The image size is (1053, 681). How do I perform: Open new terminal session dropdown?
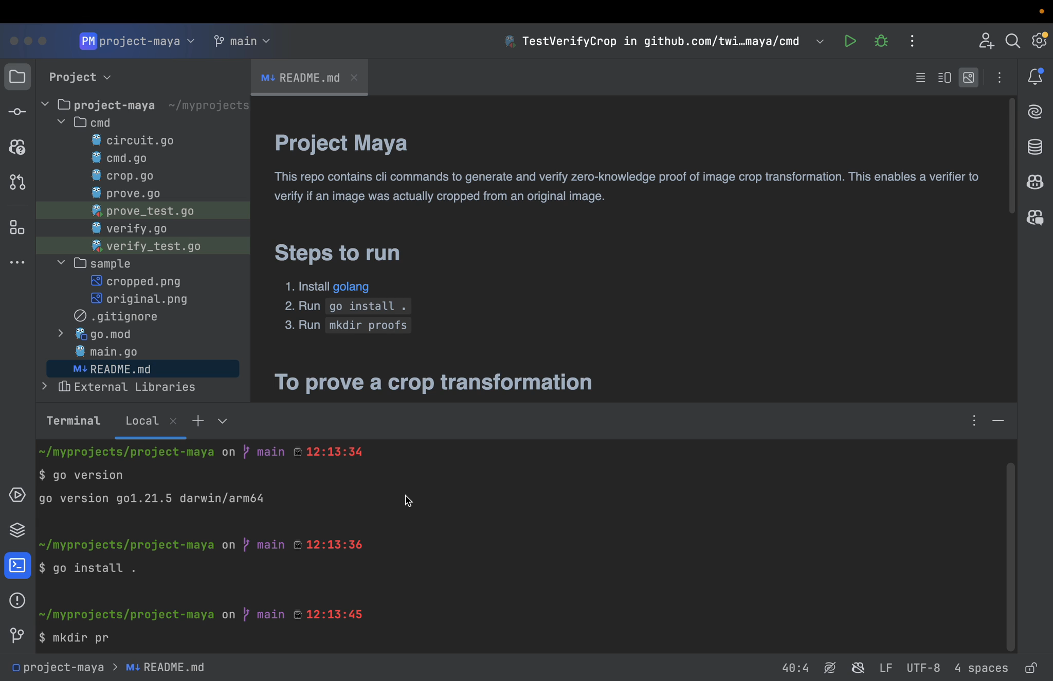pos(222,421)
